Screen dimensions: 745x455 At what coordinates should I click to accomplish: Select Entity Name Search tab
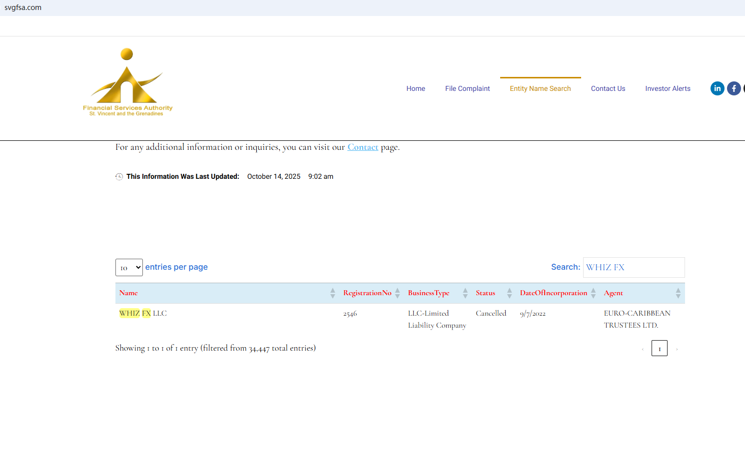540,88
